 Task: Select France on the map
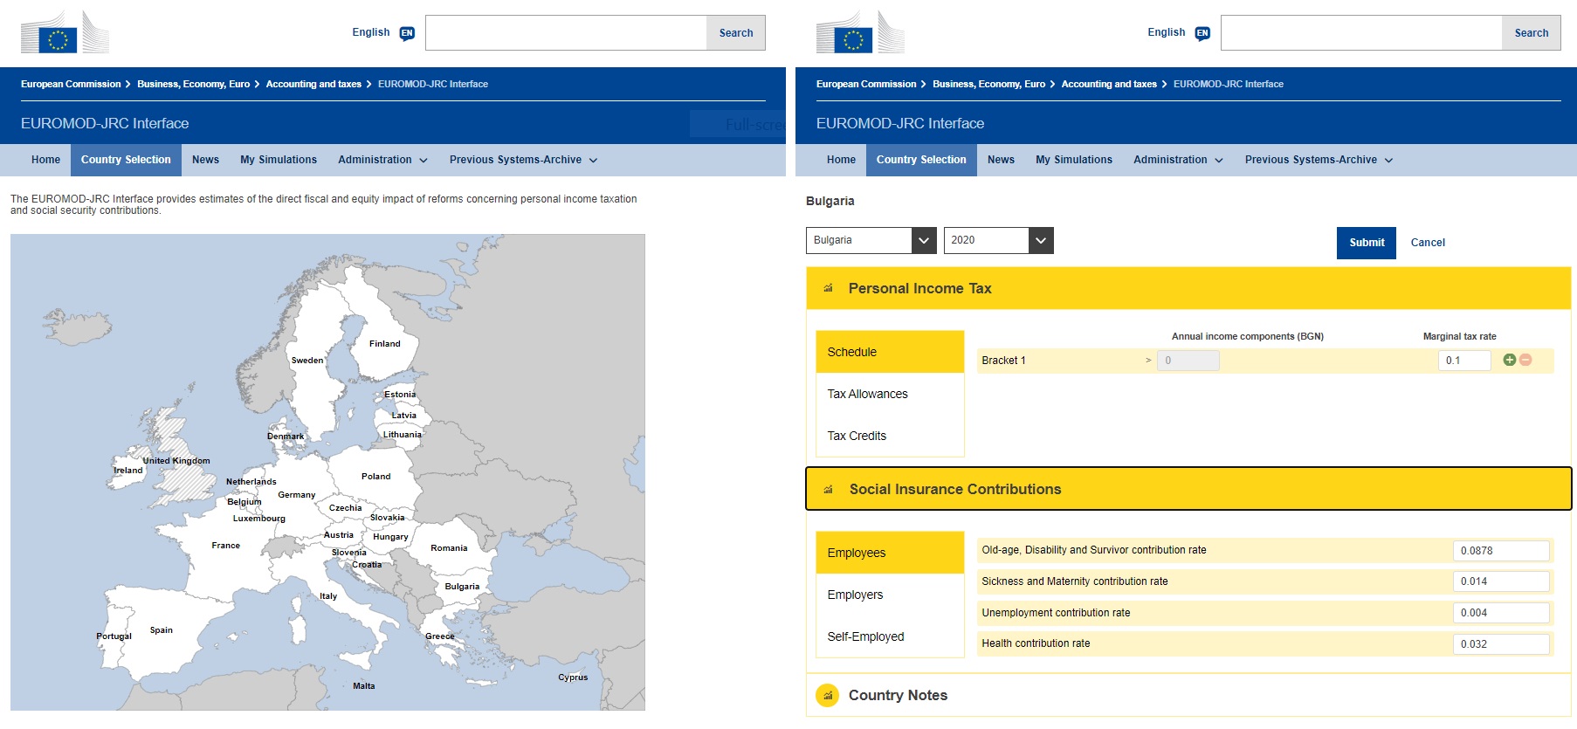(x=225, y=546)
